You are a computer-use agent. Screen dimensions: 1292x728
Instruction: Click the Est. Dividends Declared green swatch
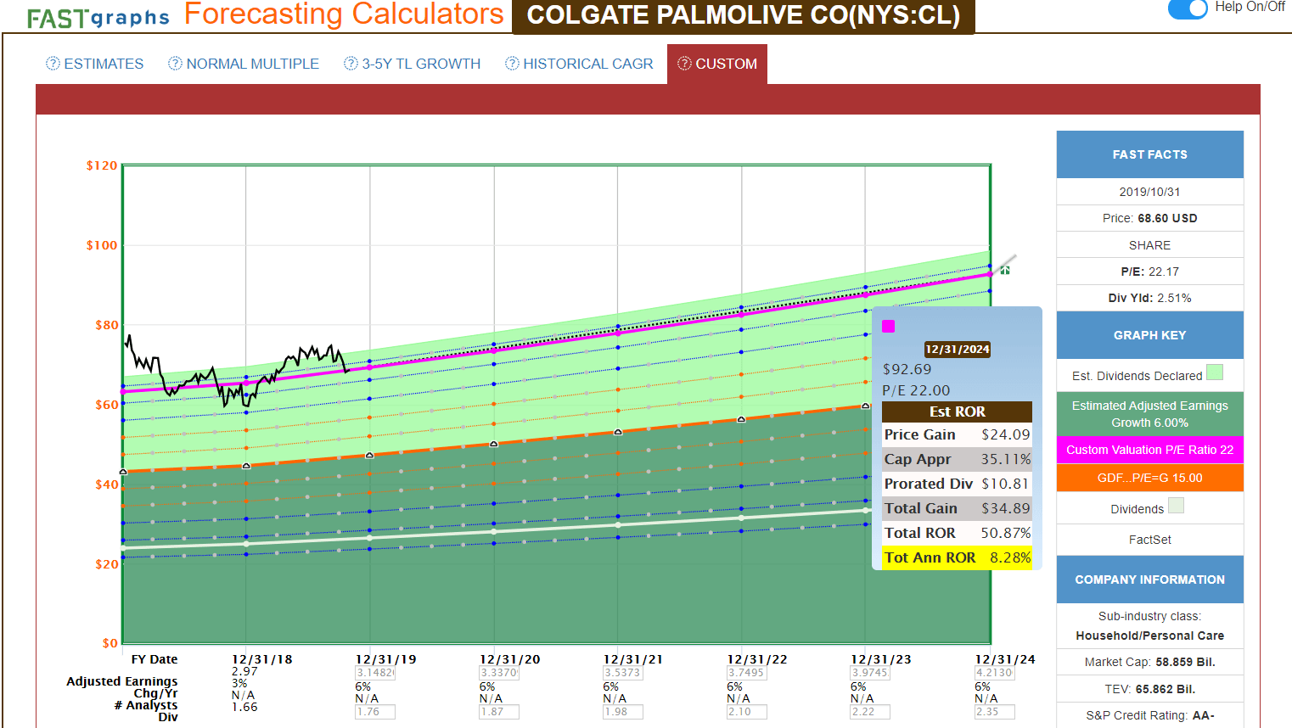(1215, 372)
